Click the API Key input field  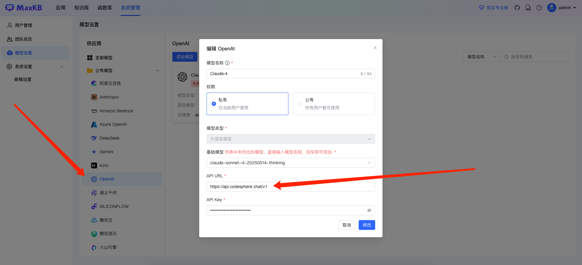291,210
